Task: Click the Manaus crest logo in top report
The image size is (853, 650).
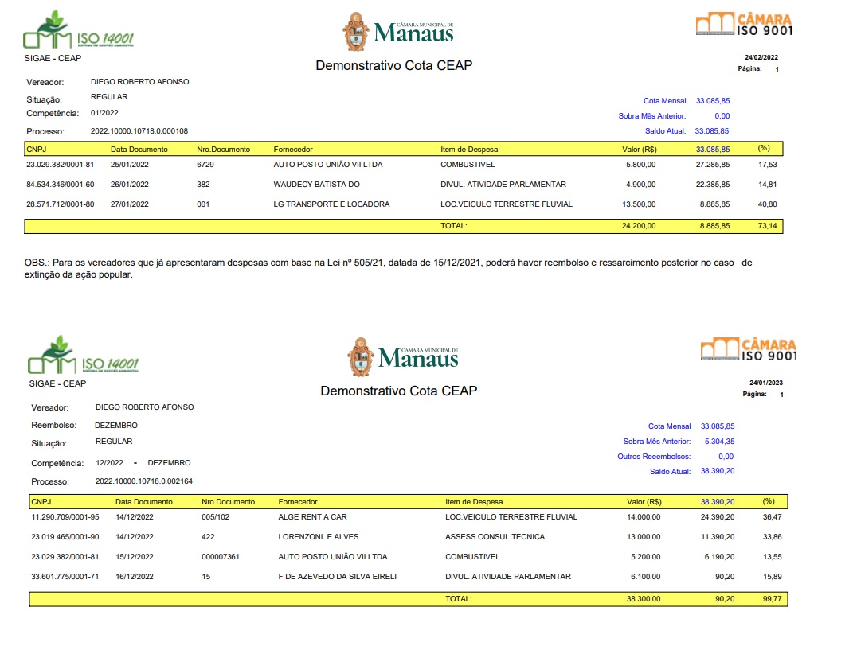Action: pyautogui.click(x=398, y=32)
